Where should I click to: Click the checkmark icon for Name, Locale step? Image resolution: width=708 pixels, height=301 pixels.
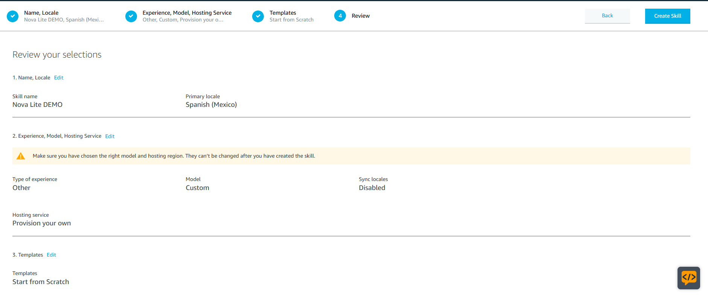coord(13,16)
